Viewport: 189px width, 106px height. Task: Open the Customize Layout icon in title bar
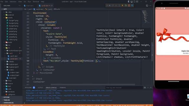tap(137, 1)
